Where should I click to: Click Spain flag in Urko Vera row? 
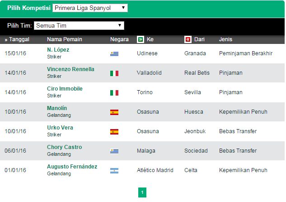click(x=114, y=132)
